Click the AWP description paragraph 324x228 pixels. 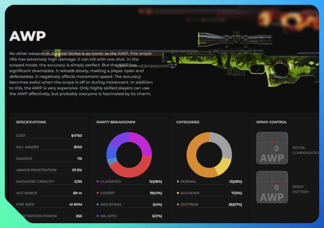81,73
